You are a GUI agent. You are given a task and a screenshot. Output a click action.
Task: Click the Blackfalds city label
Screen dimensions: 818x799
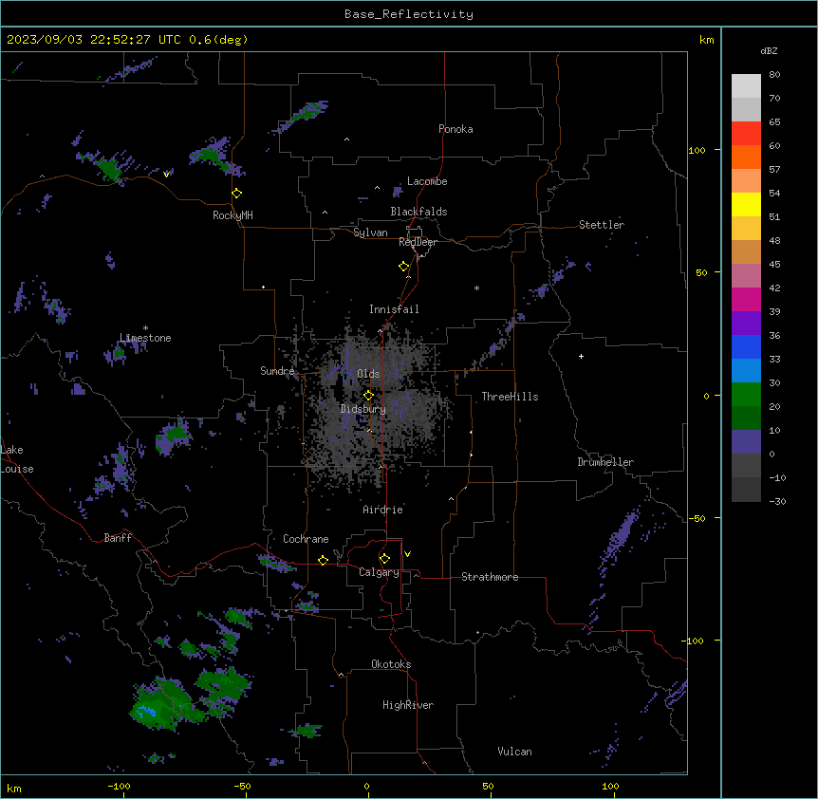point(418,212)
